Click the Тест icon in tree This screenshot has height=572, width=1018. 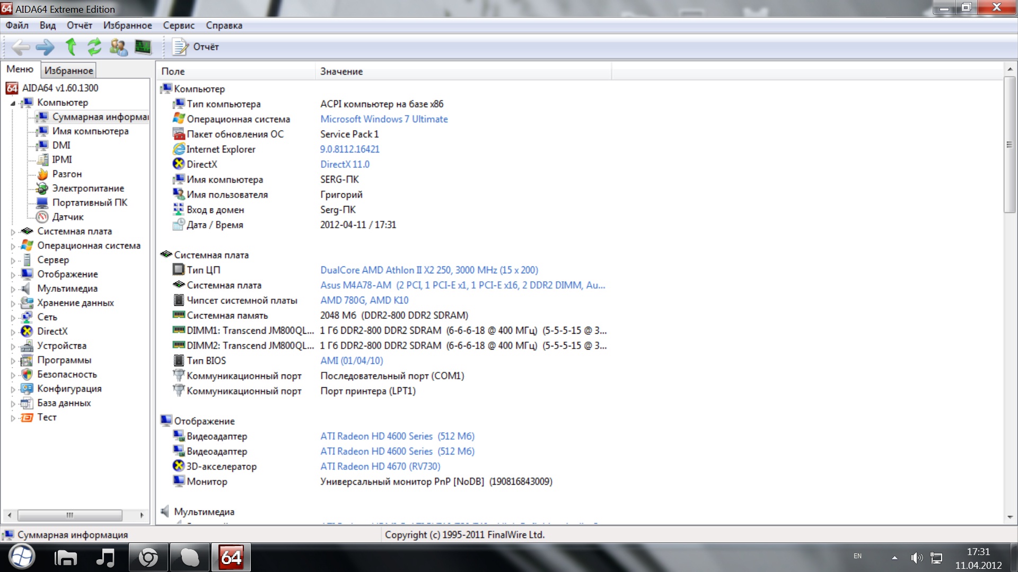[27, 417]
